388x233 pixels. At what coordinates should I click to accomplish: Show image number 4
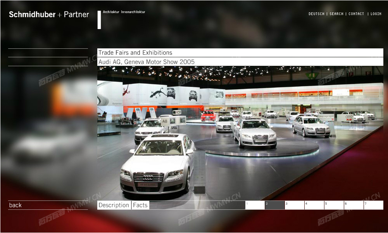[314, 205]
